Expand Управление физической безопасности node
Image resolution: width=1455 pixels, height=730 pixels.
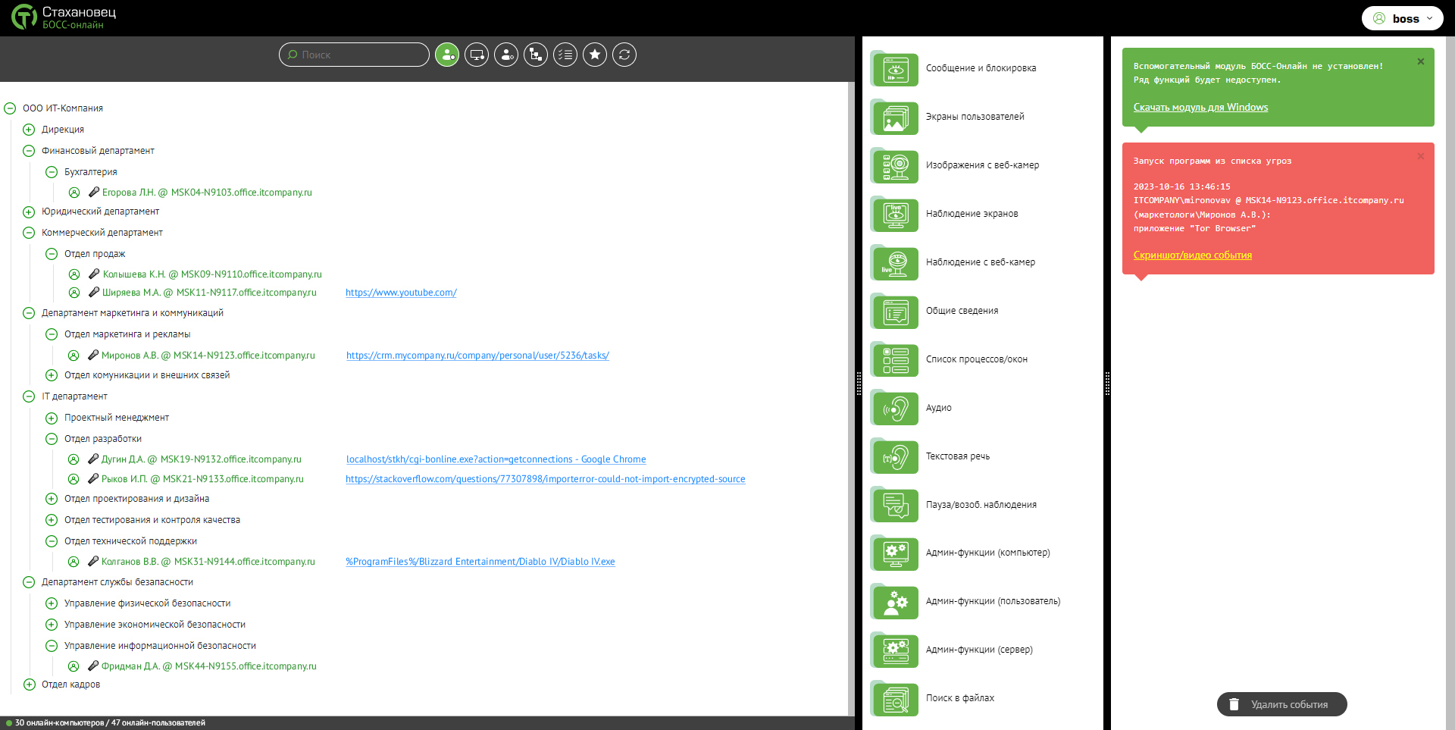(52, 603)
